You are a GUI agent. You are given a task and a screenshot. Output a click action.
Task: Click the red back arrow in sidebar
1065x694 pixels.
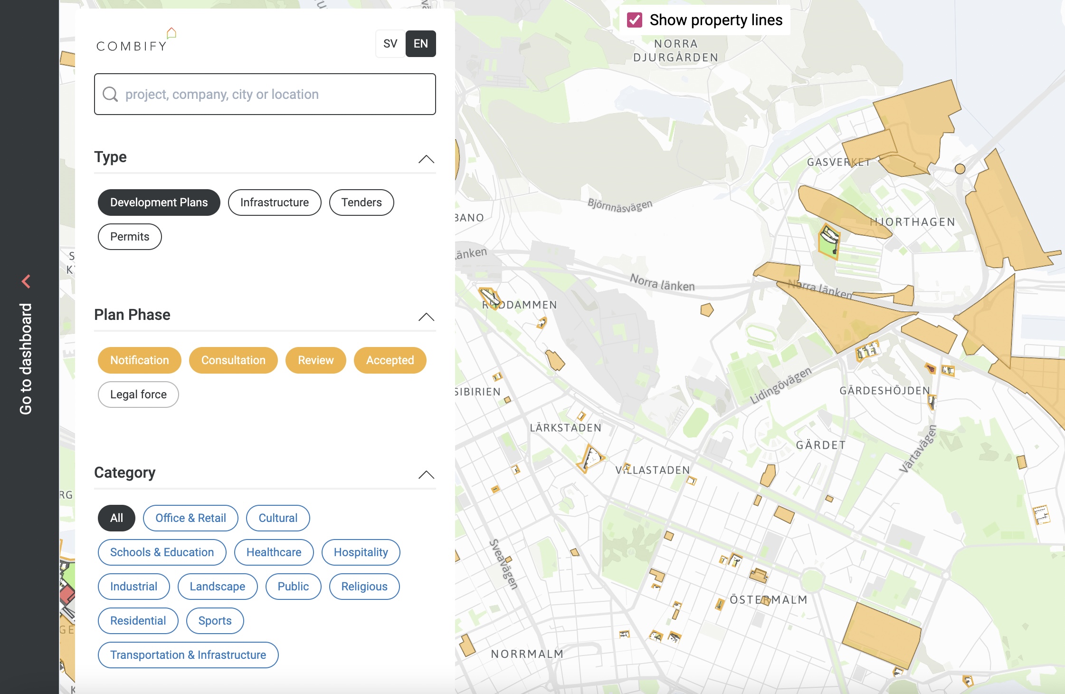(26, 281)
